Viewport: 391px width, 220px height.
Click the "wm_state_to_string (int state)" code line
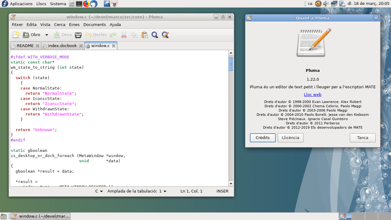pyautogui.click(x=47, y=67)
